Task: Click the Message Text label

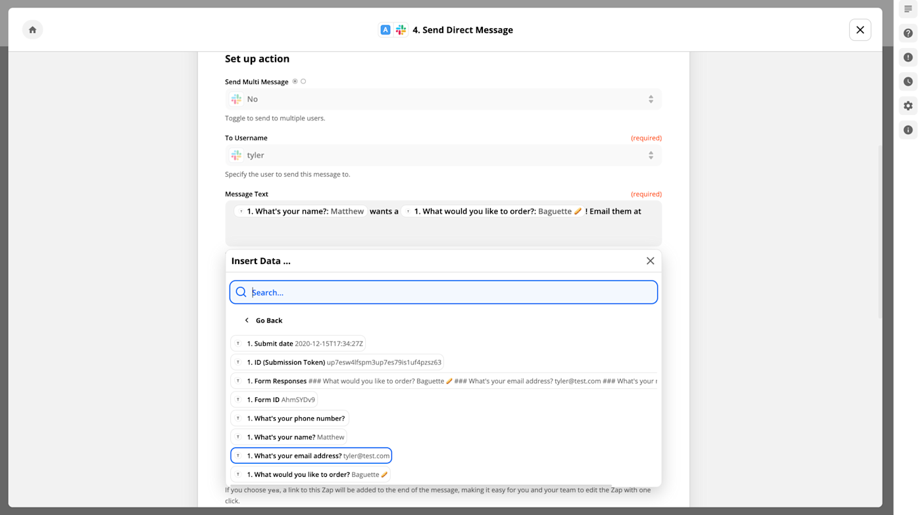Action: [x=247, y=194]
